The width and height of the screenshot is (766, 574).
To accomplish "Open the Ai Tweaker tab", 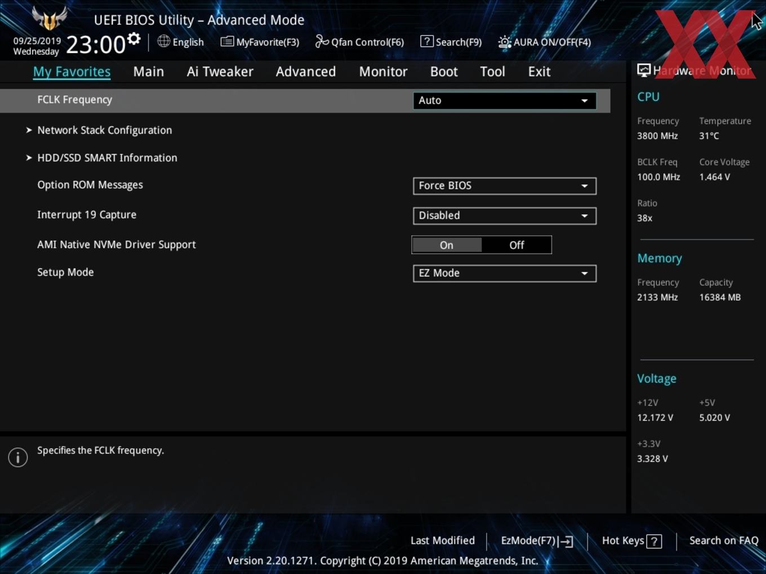I will [x=220, y=71].
